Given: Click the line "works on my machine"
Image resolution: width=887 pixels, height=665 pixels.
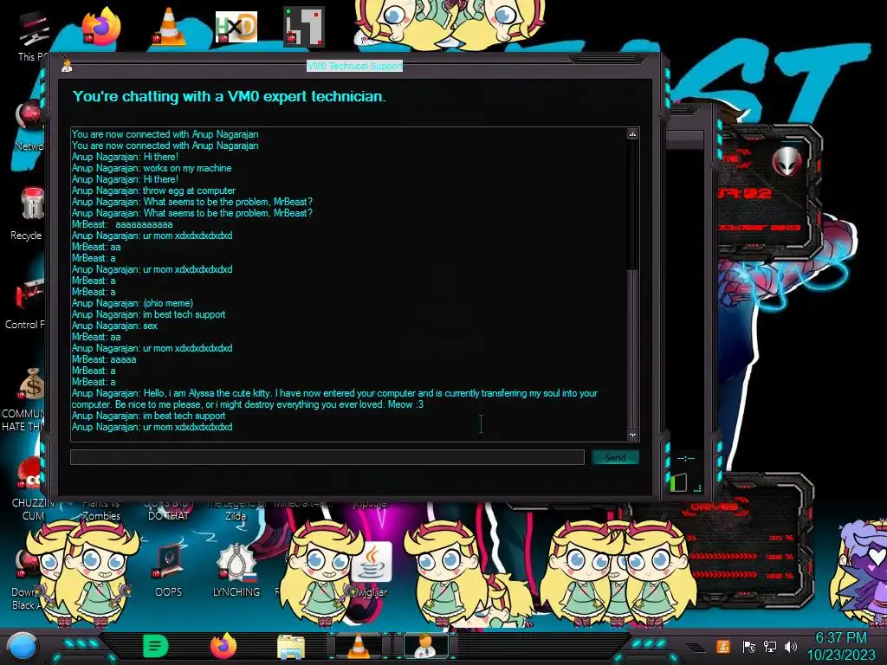Looking at the screenshot, I should click(187, 168).
